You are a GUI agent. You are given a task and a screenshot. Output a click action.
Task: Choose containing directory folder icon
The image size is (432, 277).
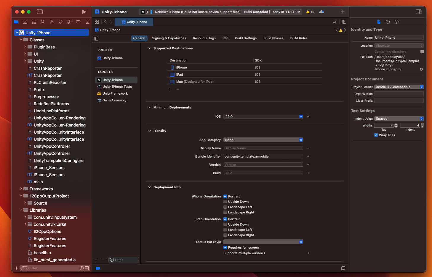coord(422,51)
